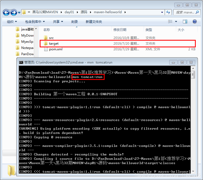Sort by 大小 column header

tap(181, 30)
